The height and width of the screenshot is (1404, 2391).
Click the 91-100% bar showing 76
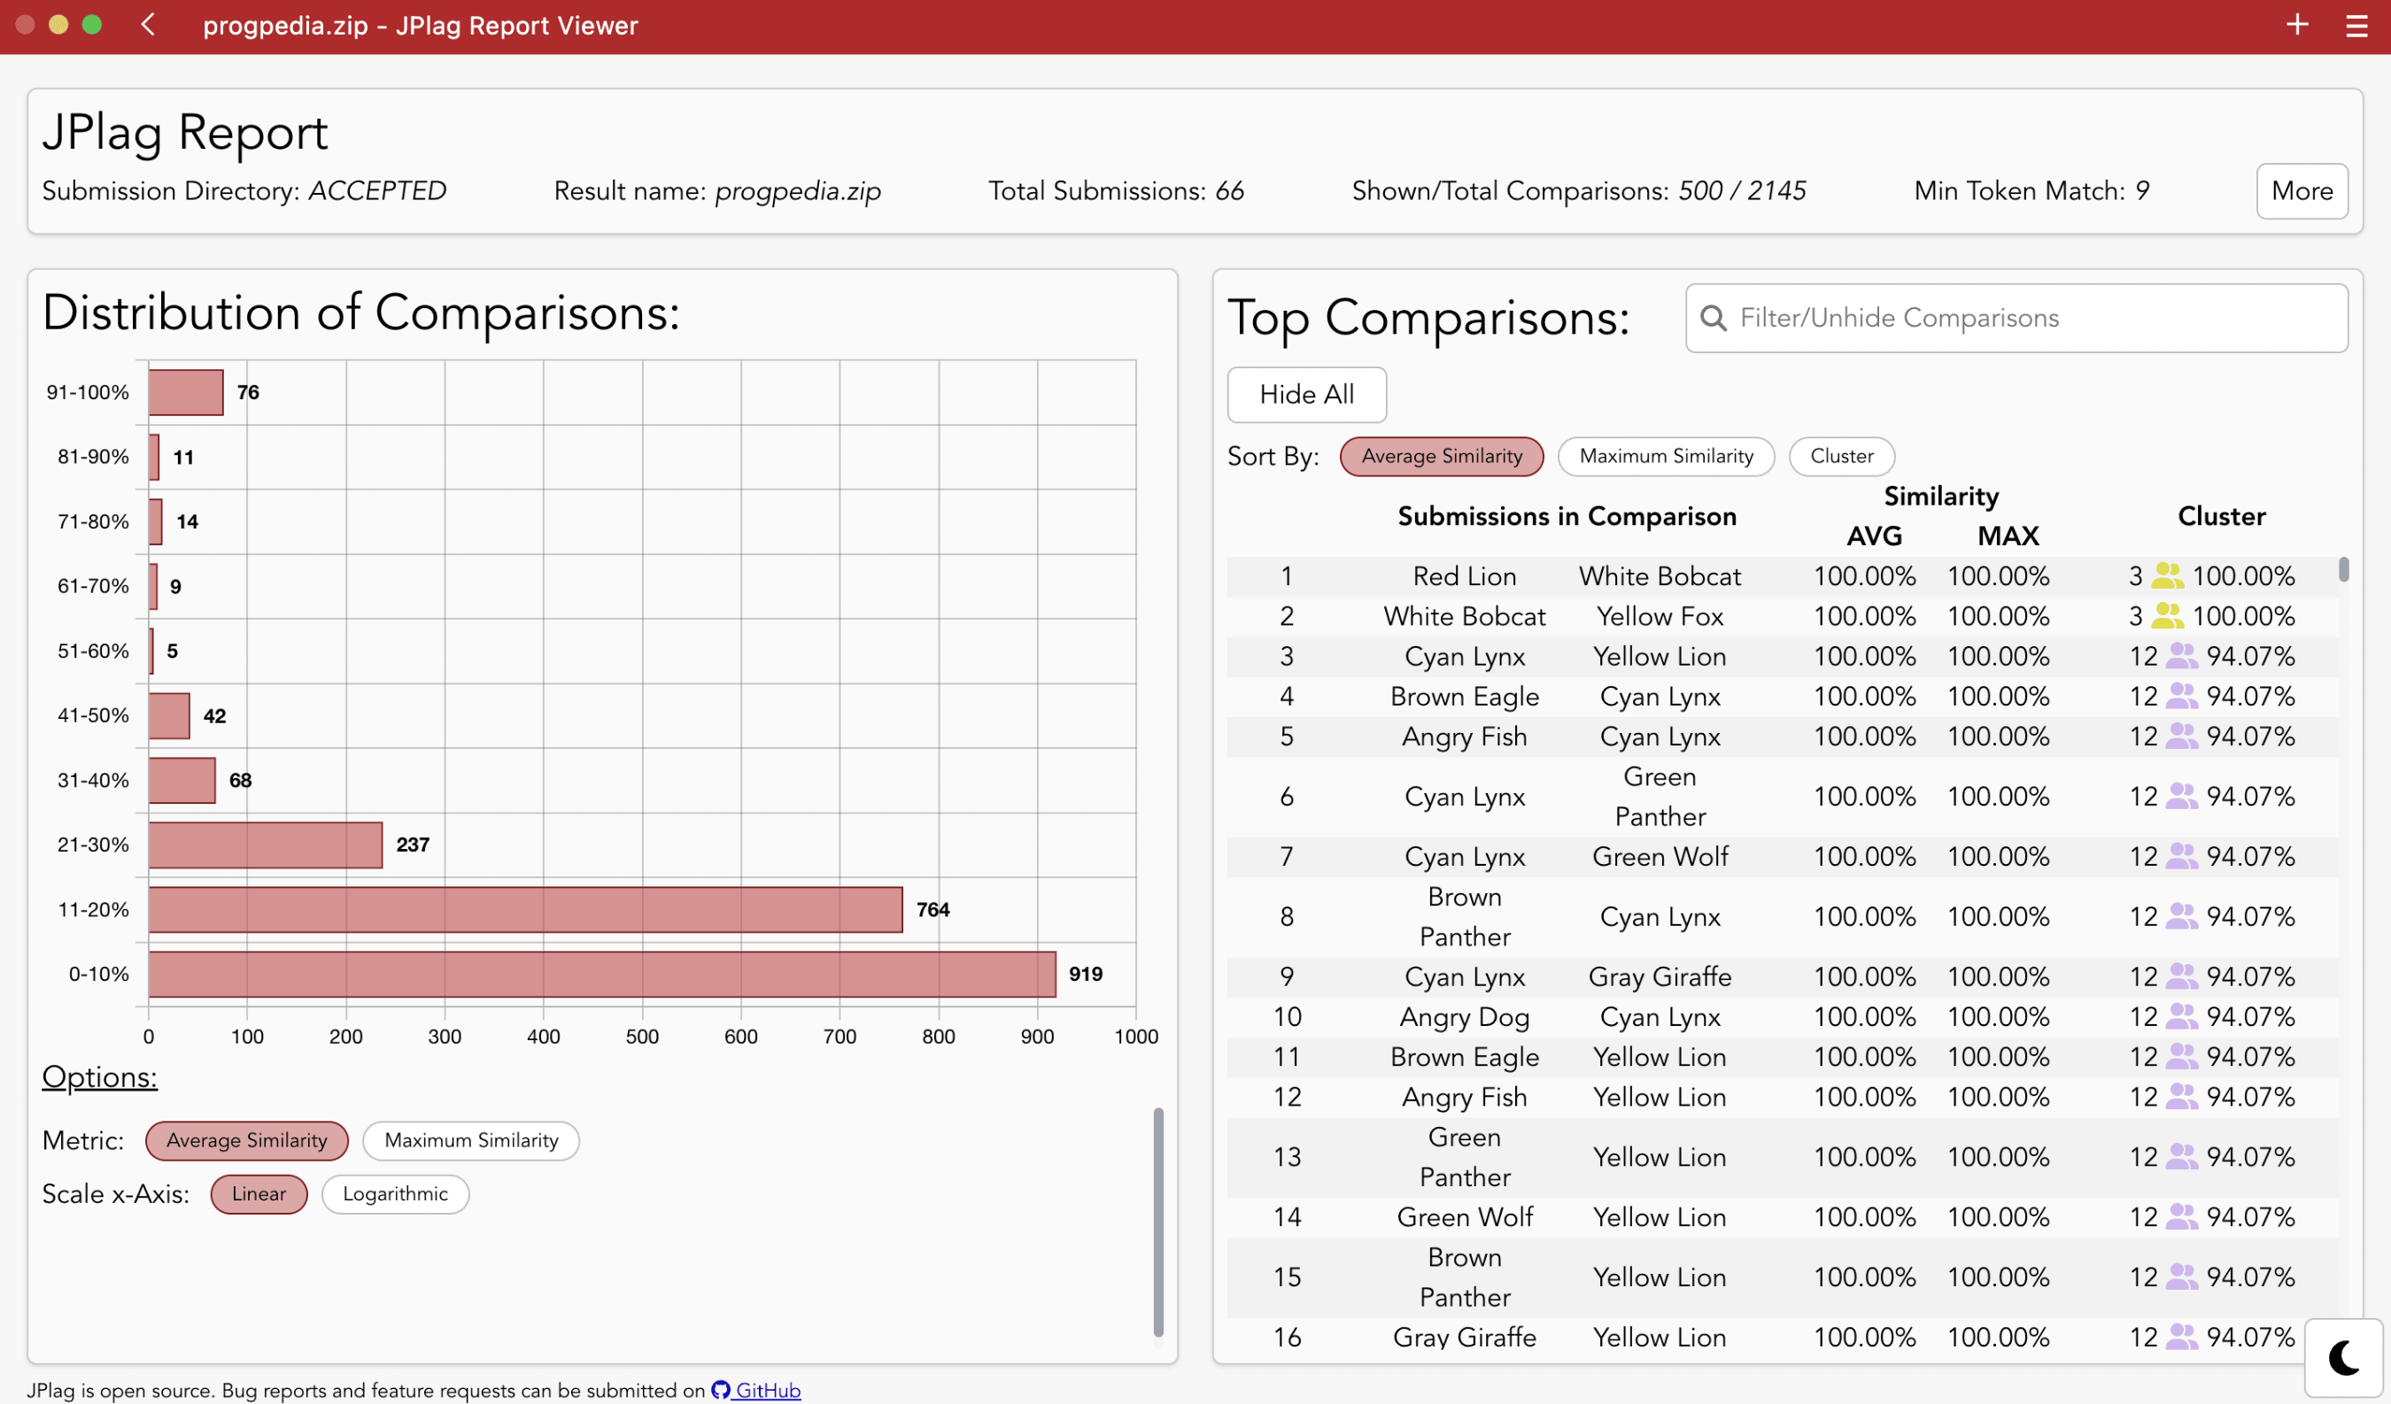pyautogui.click(x=186, y=392)
